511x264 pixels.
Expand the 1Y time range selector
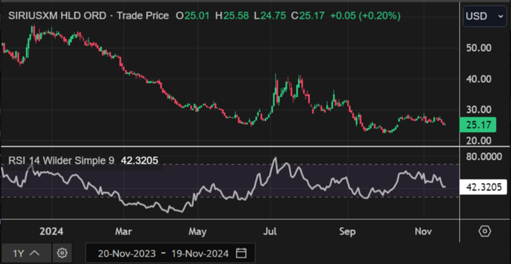click(26, 253)
